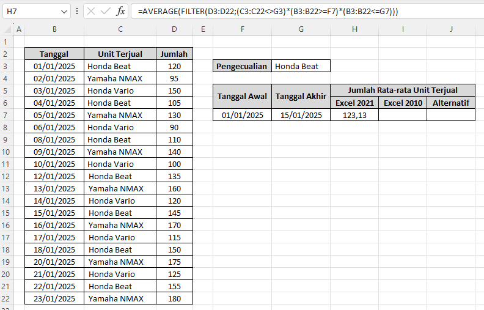This screenshot has width=484, height=310.
Task: Open the Name Box dropdown arrow
Action: click(x=65, y=11)
